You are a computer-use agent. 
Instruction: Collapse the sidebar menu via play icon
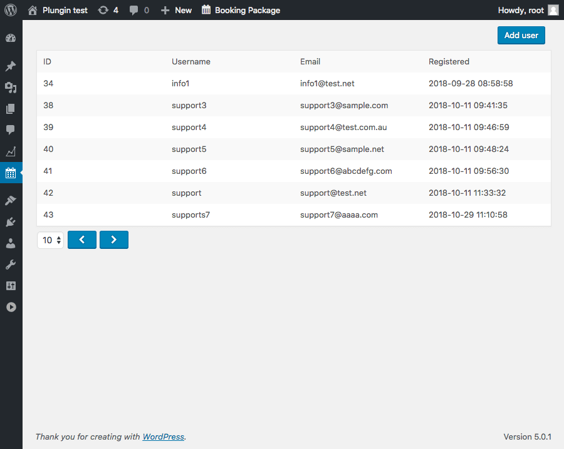click(x=11, y=307)
